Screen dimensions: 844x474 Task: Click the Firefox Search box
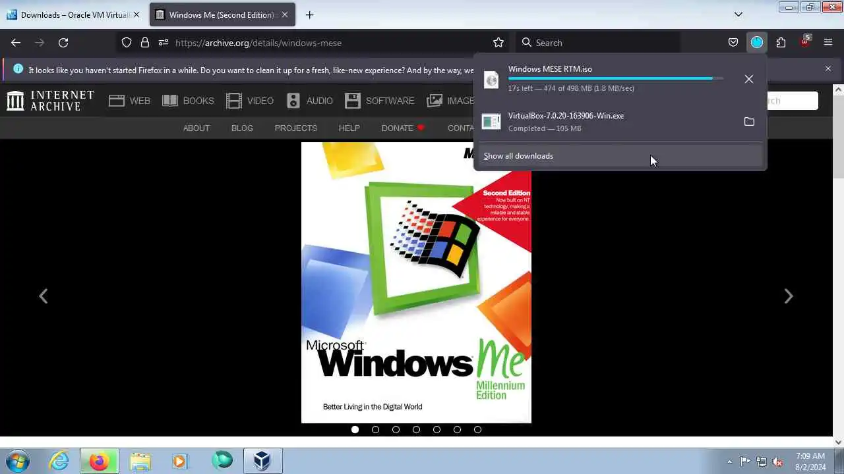[x=597, y=42]
